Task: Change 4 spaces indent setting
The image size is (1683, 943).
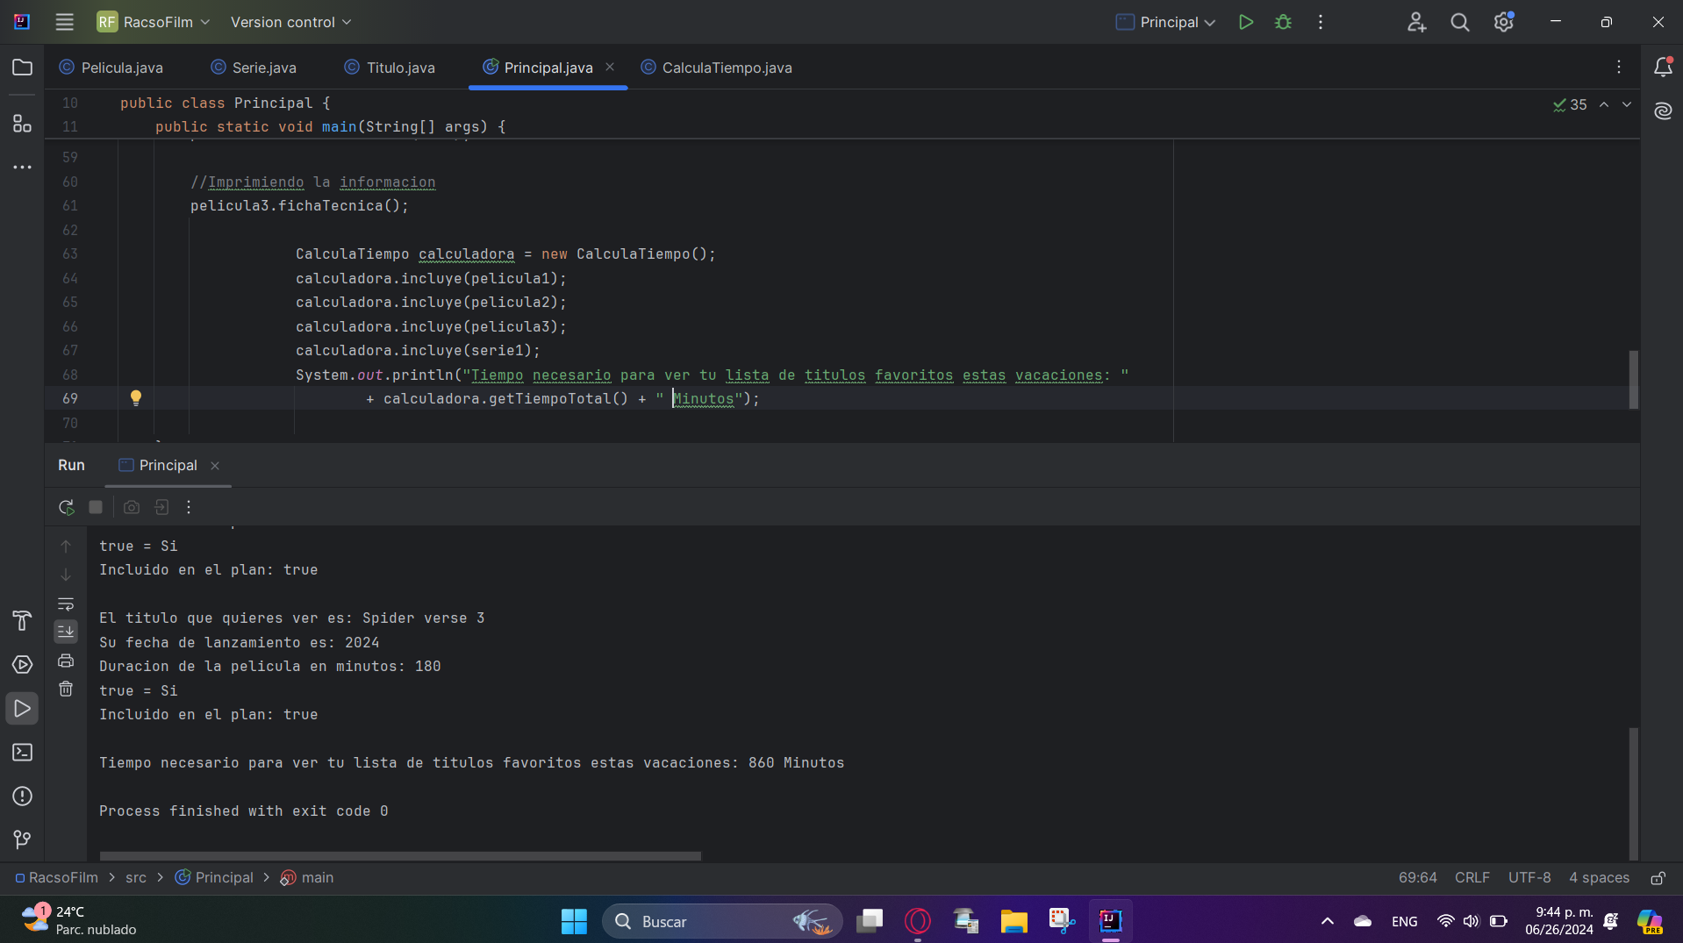Action: pos(1599,877)
